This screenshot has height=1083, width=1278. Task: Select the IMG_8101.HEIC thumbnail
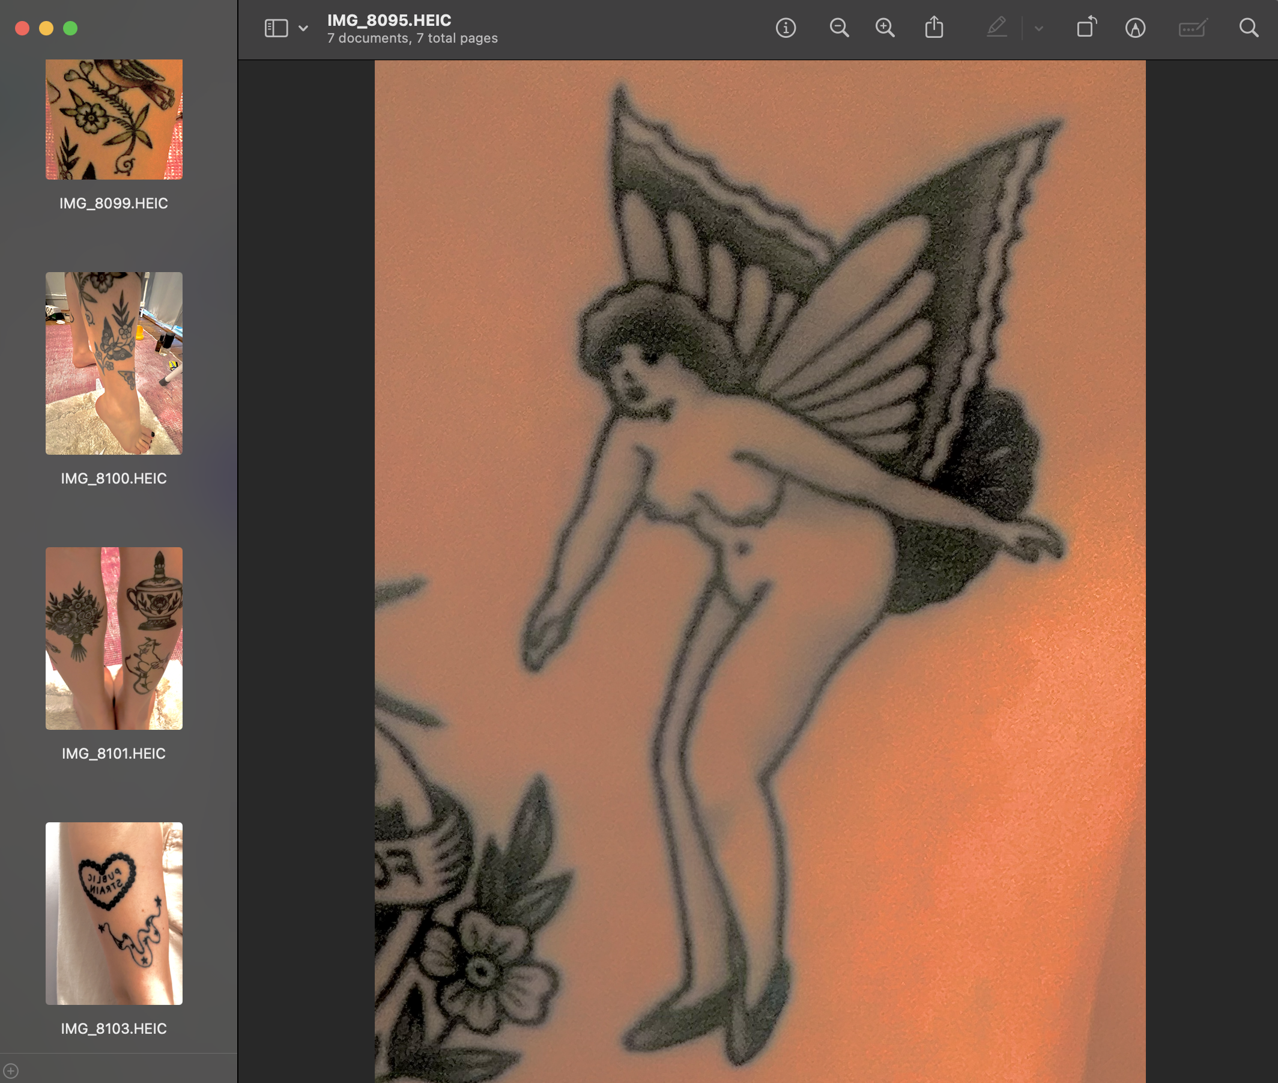114,639
